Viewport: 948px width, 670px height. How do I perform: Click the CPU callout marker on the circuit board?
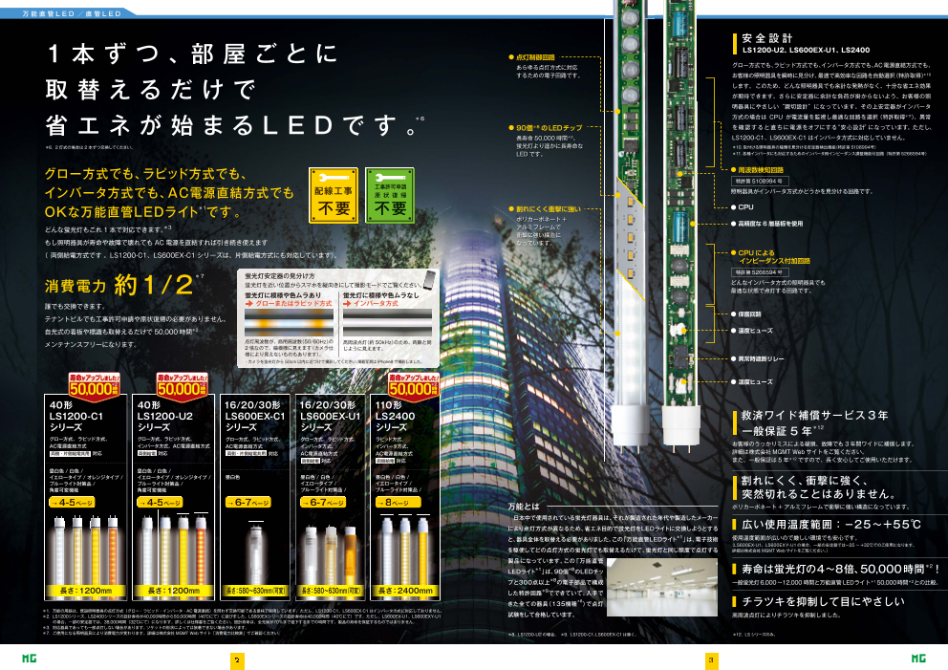coord(733,208)
